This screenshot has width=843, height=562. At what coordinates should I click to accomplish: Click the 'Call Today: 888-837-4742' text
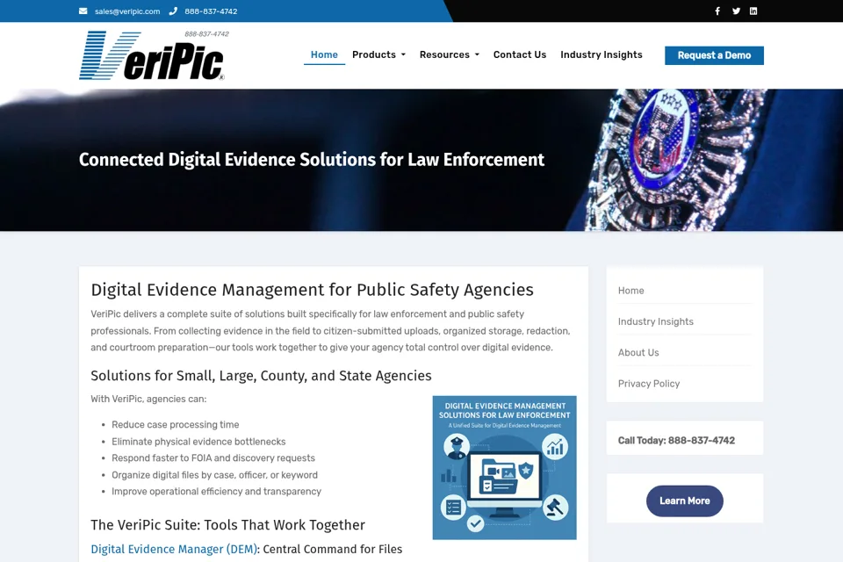pyautogui.click(x=676, y=441)
